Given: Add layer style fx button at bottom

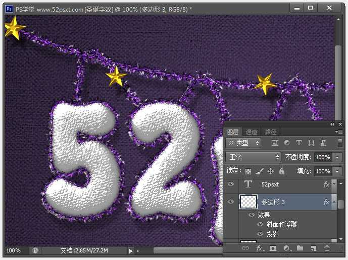Looking at the screenshot, I should [260, 248].
